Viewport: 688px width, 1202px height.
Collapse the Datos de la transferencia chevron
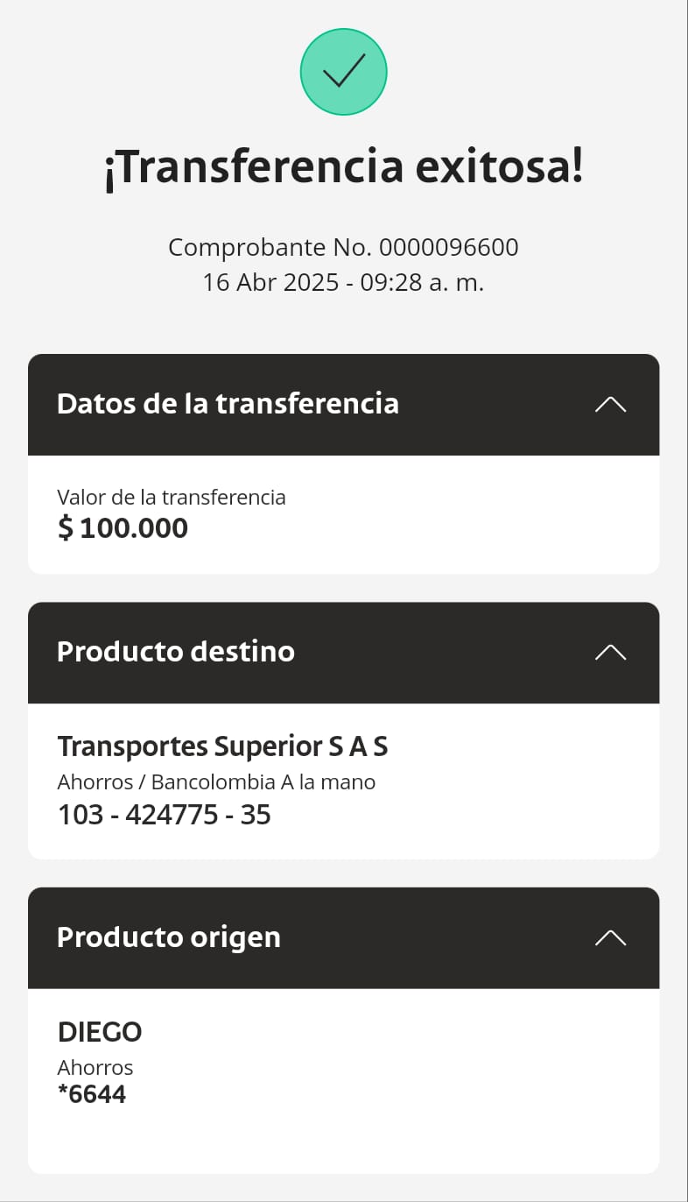610,404
